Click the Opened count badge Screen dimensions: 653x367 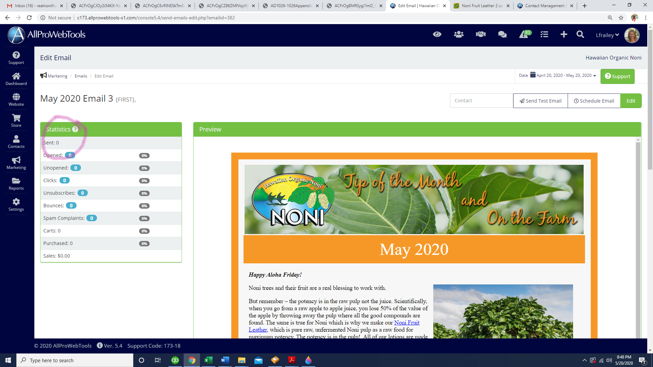[x=70, y=155]
